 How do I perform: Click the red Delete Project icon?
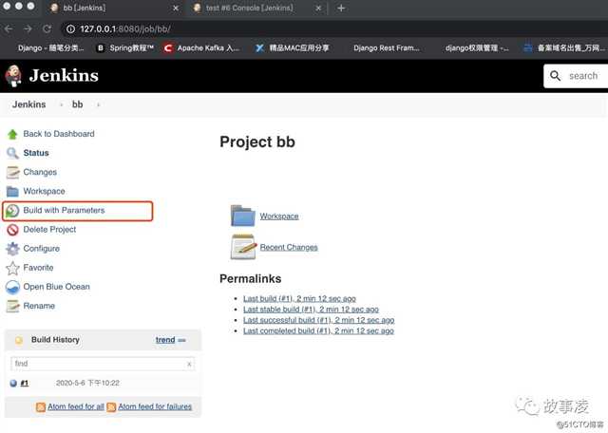click(12, 230)
